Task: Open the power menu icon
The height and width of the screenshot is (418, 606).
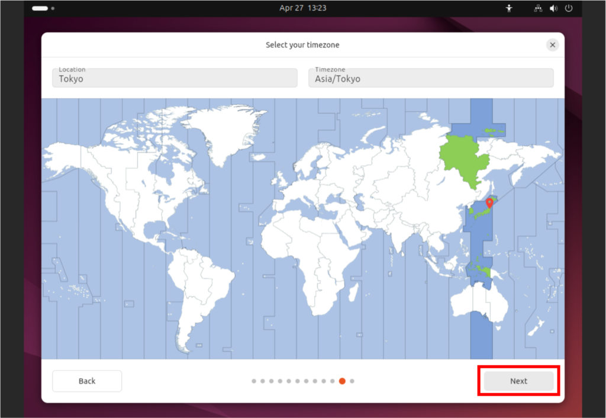Action: (x=569, y=8)
